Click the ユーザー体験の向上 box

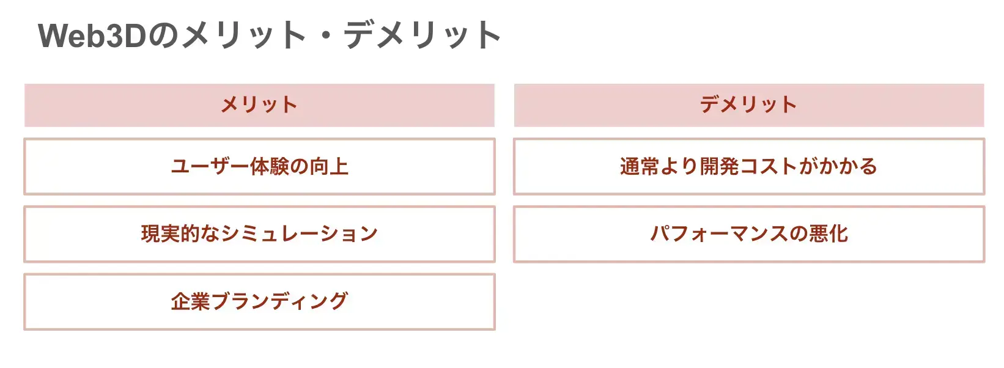[x=259, y=166]
